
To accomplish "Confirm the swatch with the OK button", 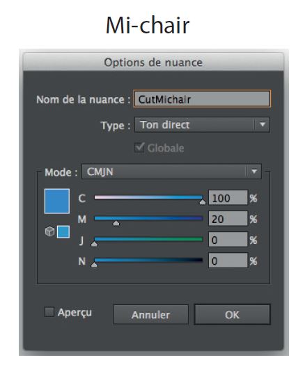I will [x=232, y=315].
